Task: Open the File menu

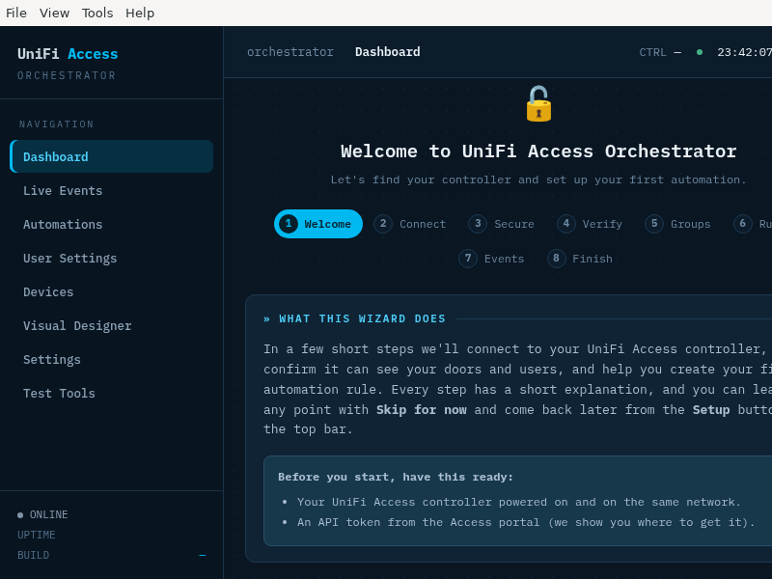Action: [x=16, y=13]
